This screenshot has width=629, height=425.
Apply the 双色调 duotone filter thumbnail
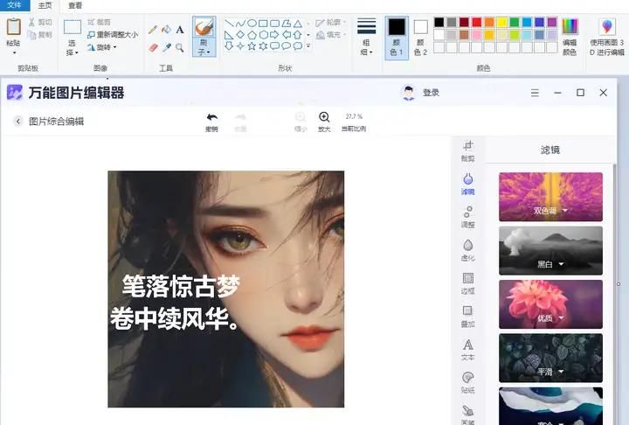(x=550, y=197)
